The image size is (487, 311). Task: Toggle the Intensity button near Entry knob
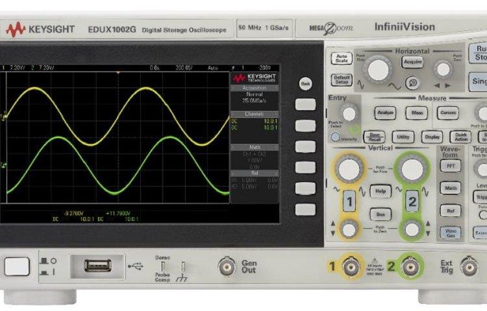pyautogui.click(x=335, y=137)
